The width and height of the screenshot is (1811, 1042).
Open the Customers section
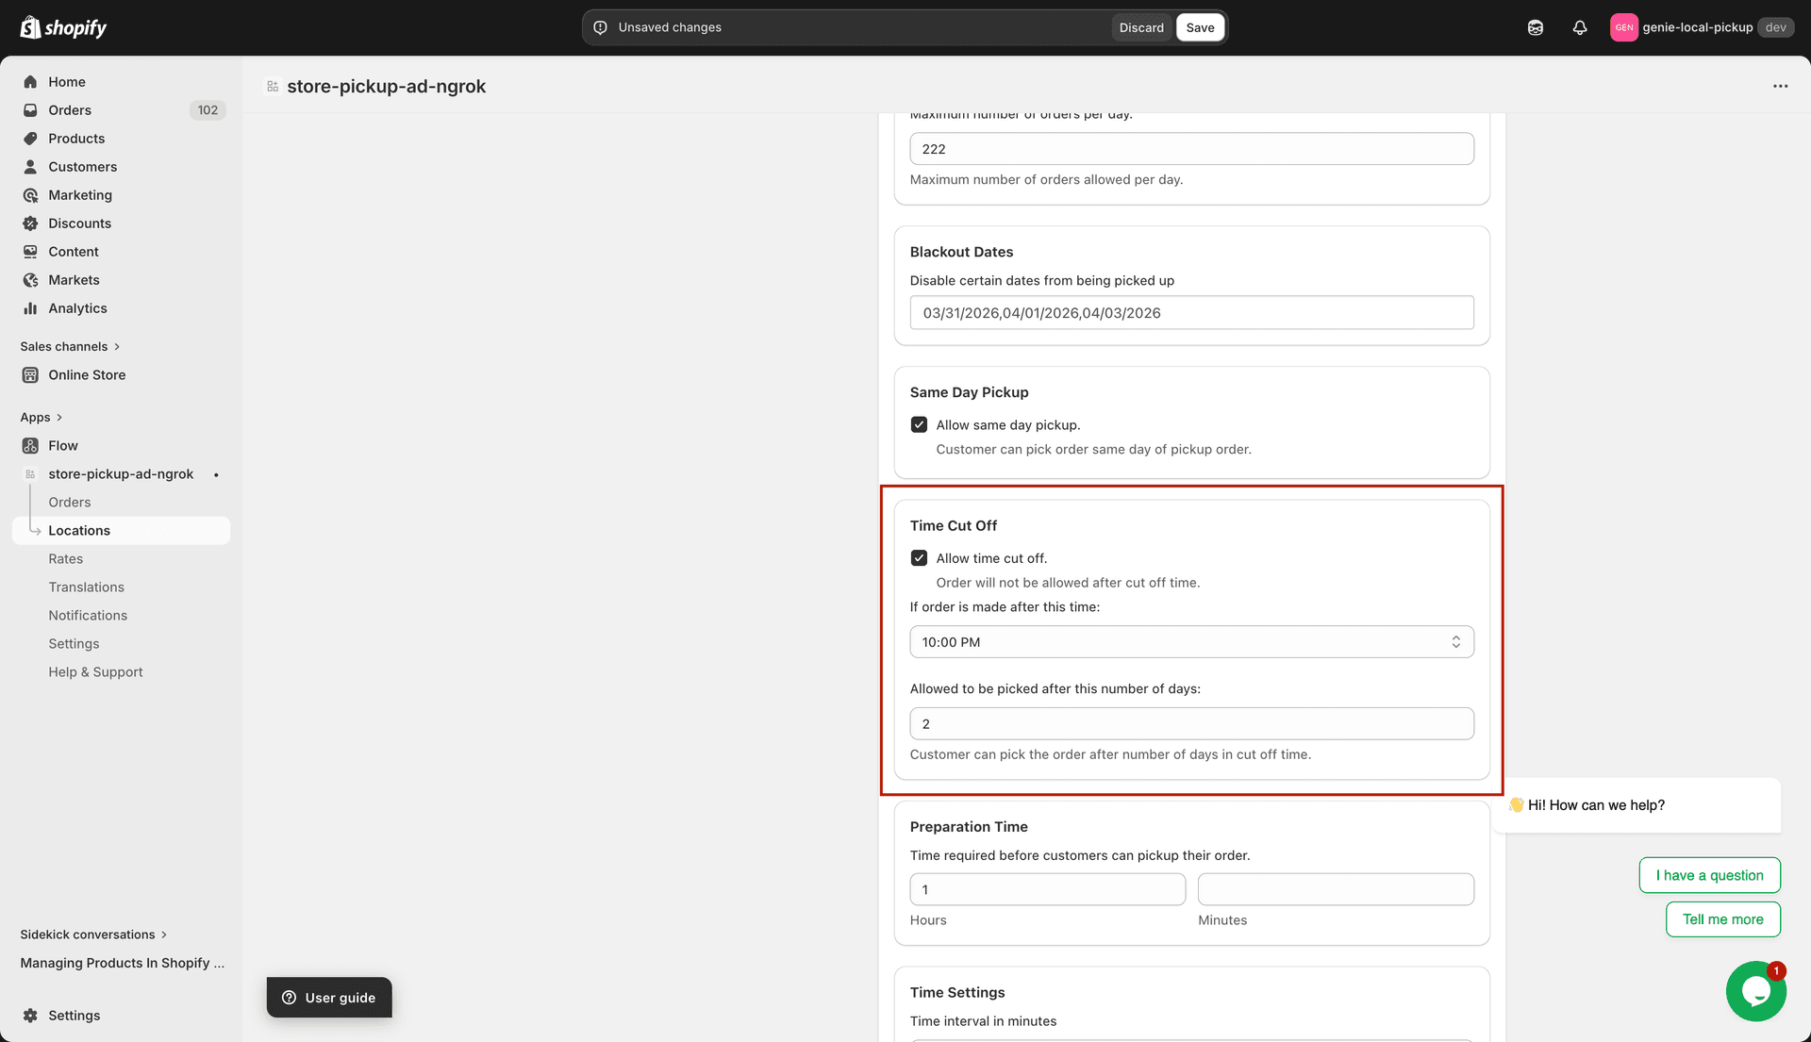(x=83, y=166)
